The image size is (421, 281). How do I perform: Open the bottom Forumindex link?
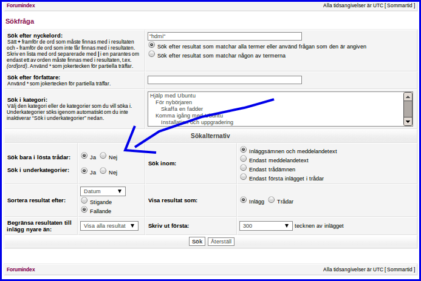click(x=21, y=269)
